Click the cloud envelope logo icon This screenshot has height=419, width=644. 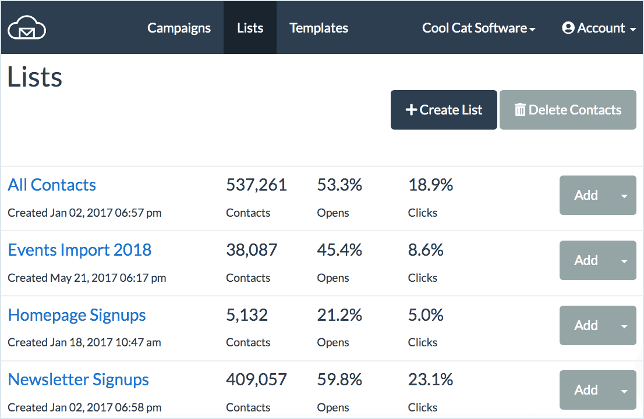(27, 27)
